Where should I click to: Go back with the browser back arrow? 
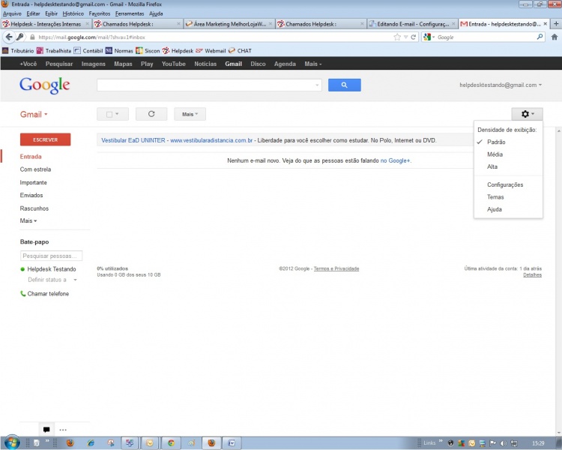[x=8, y=37]
